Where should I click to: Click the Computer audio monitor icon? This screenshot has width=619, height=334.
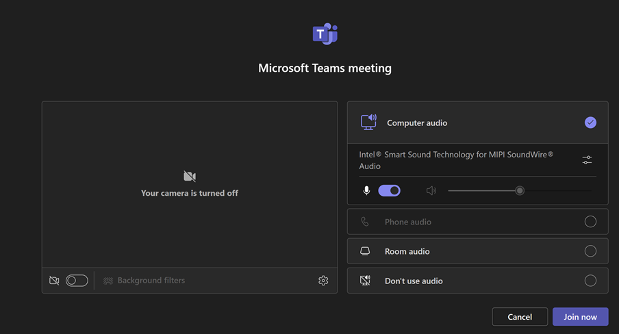click(x=368, y=123)
